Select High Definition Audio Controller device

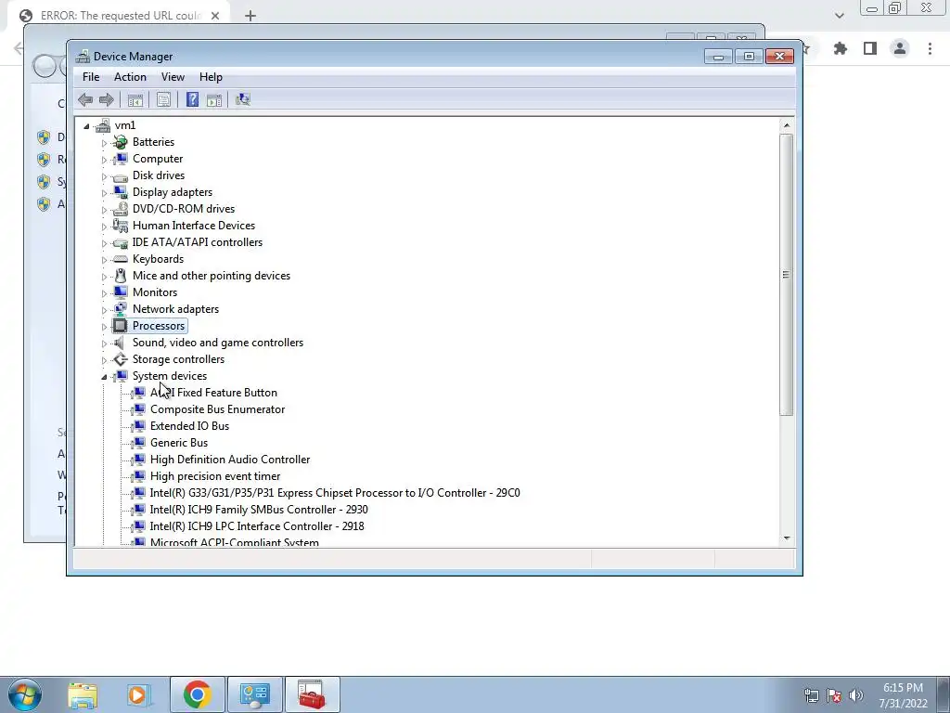(x=230, y=460)
